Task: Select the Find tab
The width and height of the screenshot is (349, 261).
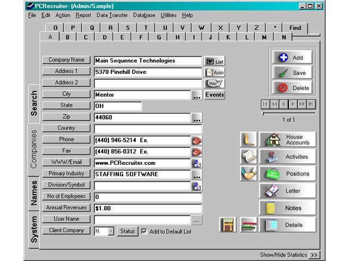Action: (295, 28)
